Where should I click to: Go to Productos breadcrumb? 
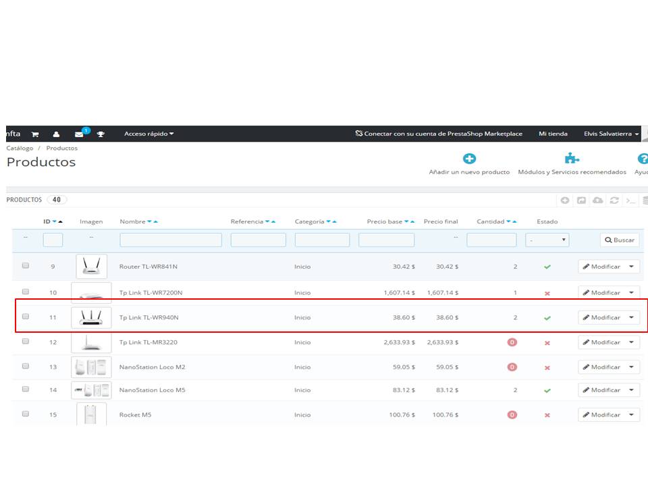pyautogui.click(x=62, y=148)
